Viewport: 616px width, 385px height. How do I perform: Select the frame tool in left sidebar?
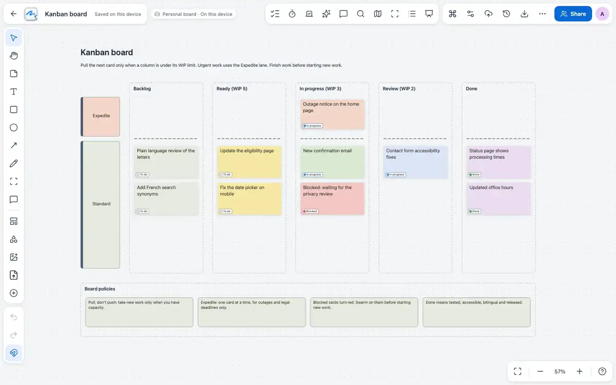[14, 181]
